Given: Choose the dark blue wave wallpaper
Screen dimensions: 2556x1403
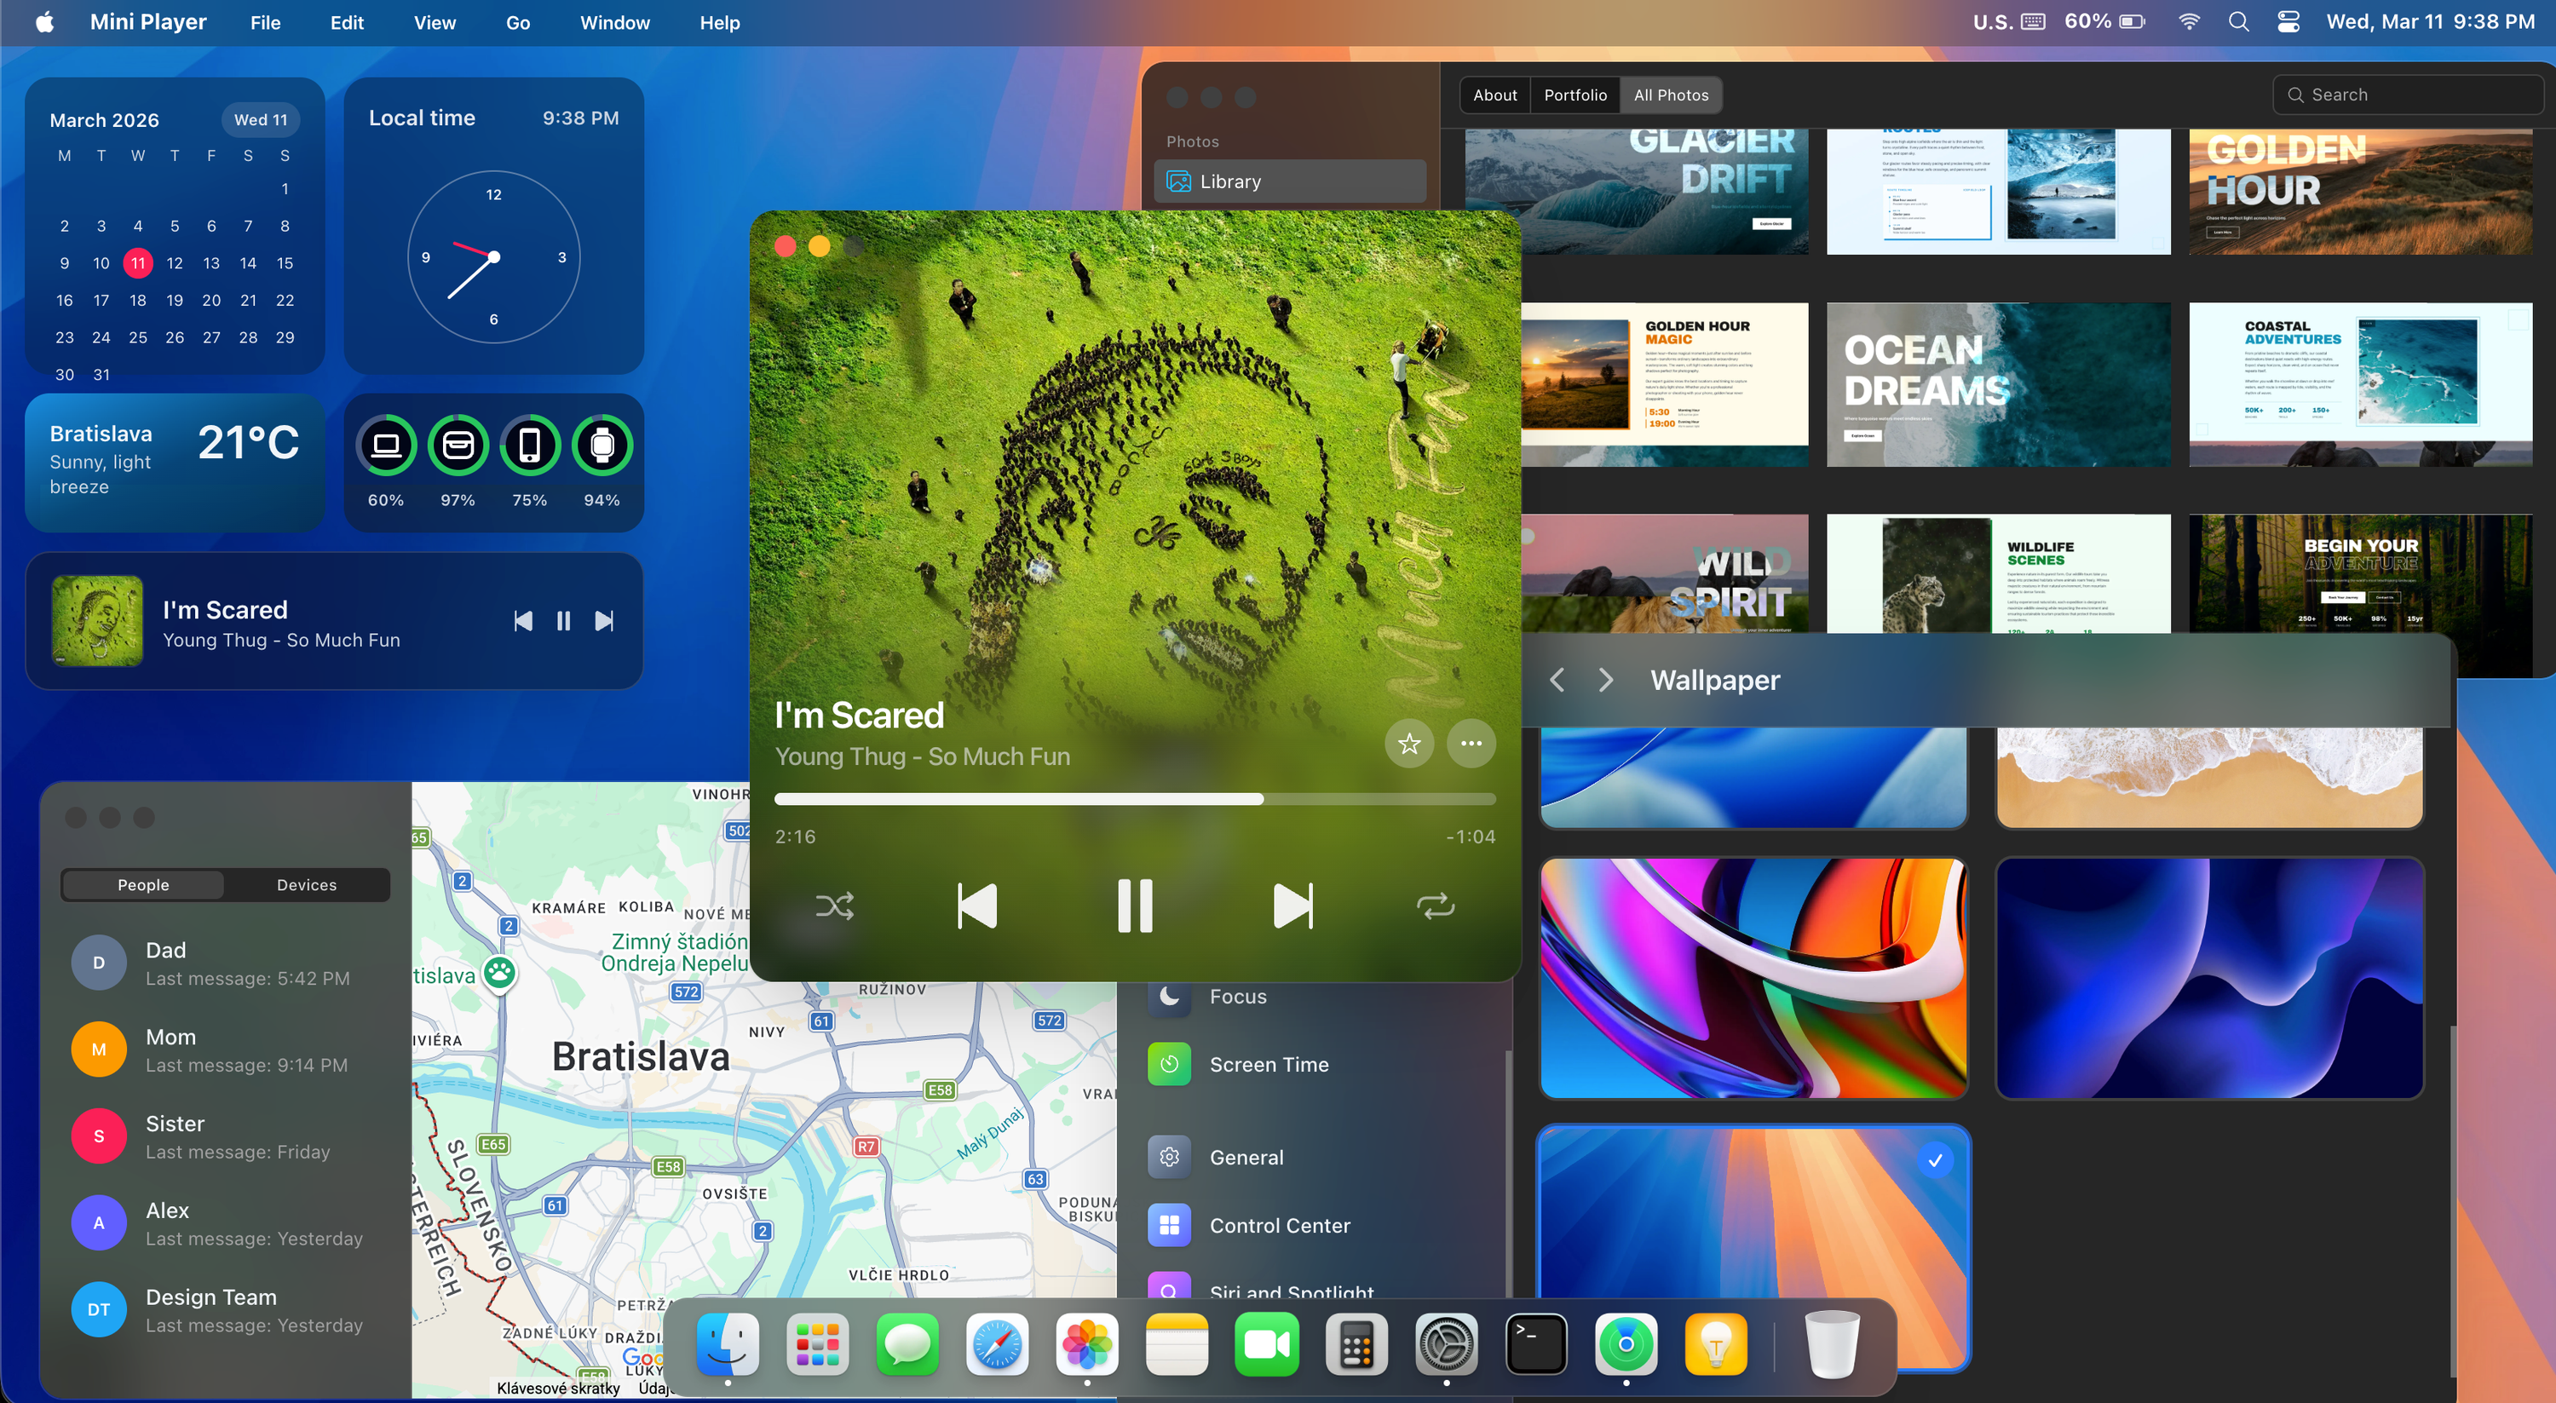Looking at the screenshot, I should click(x=2208, y=978).
